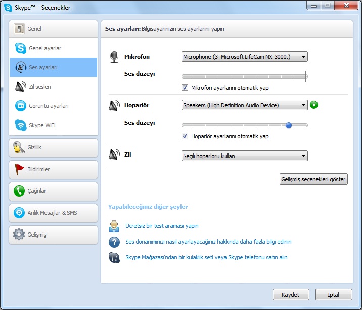
Task: Open Görüntü ayarları page
Action: point(53,106)
